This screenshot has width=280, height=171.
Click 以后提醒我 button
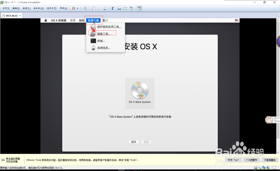[x=252, y=160]
